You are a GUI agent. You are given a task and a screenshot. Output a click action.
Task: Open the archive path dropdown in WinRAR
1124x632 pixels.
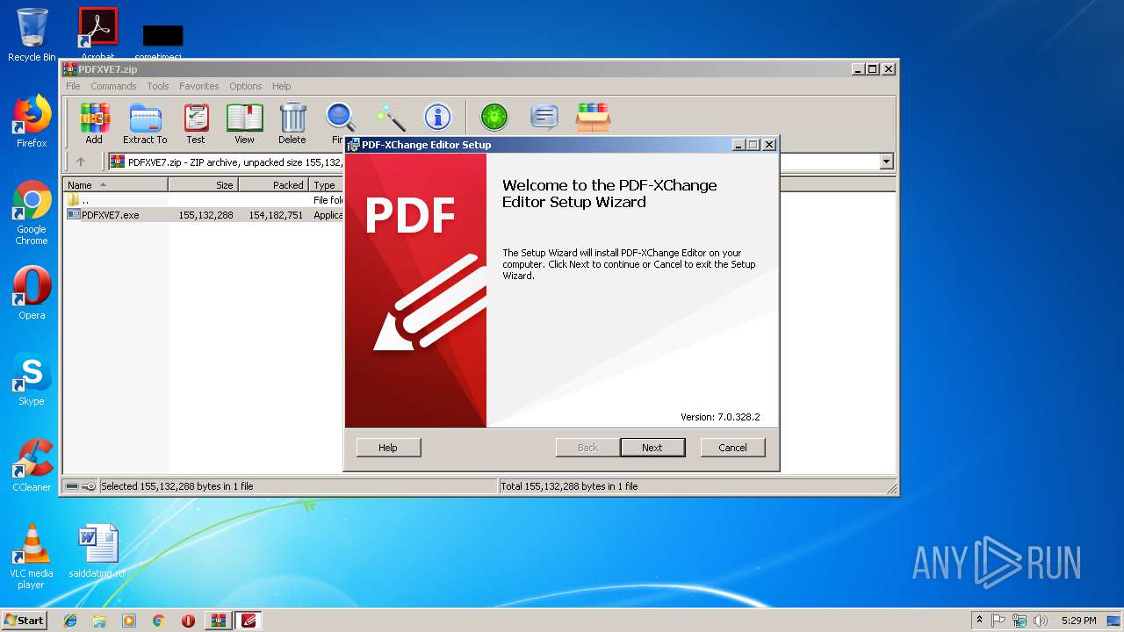point(886,162)
